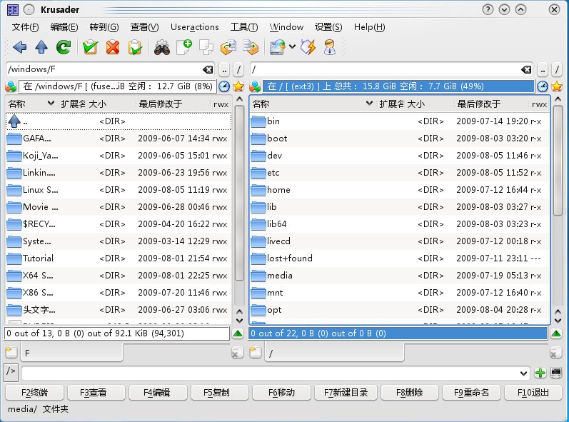Clear the right panel path field
The height and width of the screenshot is (422, 569).
point(526,69)
